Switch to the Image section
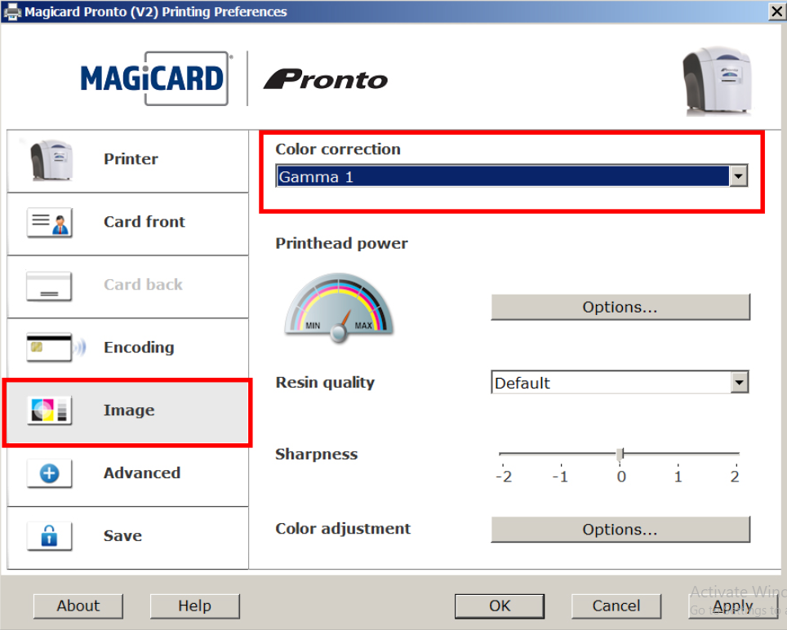Image resolution: width=787 pixels, height=630 pixels. click(128, 410)
